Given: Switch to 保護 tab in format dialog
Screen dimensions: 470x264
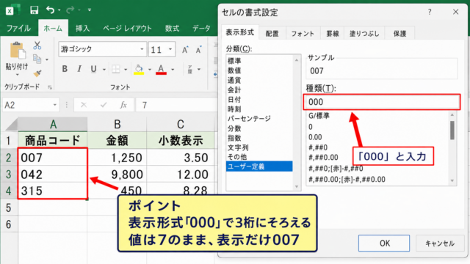Looking at the screenshot, I should pos(399,34).
